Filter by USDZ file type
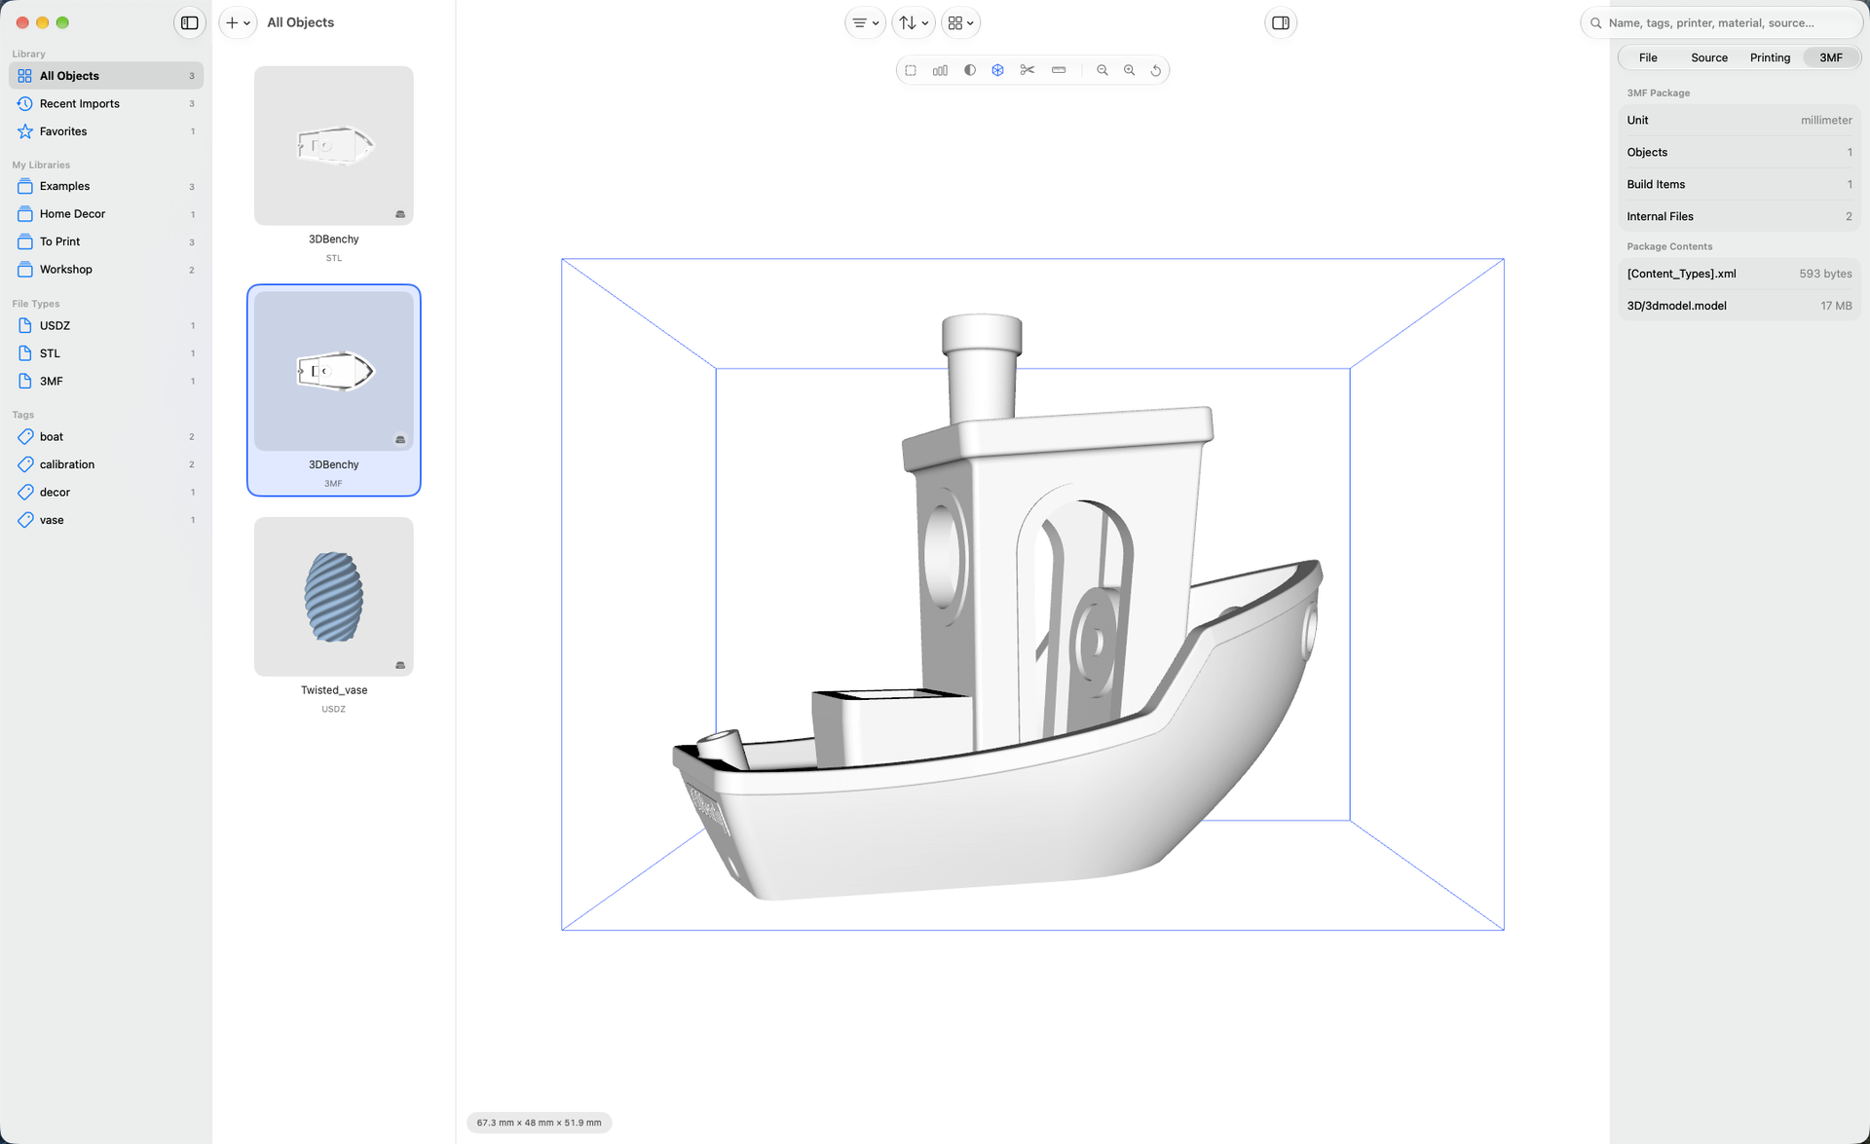1870x1144 pixels. pos(106,325)
